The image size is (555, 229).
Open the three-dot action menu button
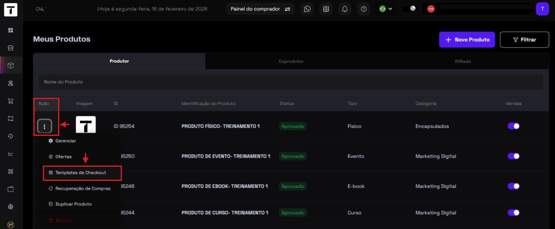(45, 126)
